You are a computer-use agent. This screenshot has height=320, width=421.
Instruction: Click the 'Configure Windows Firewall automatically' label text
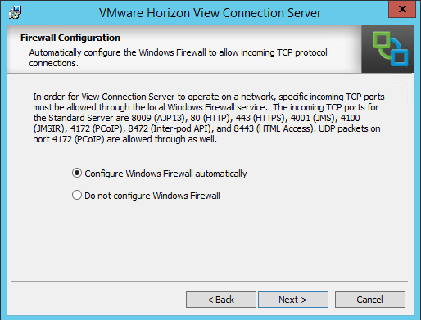pyautogui.click(x=165, y=174)
